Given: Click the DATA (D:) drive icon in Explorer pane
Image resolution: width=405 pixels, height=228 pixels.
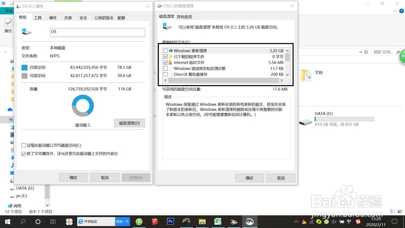Looking at the screenshot, I should pyautogui.click(x=305, y=121).
